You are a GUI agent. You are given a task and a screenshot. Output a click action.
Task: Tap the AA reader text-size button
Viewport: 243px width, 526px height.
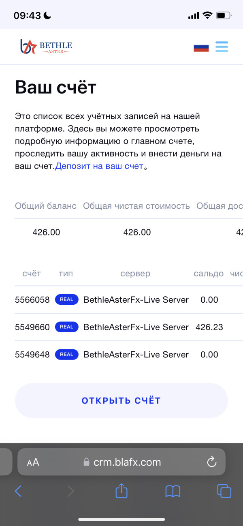point(33,462)
